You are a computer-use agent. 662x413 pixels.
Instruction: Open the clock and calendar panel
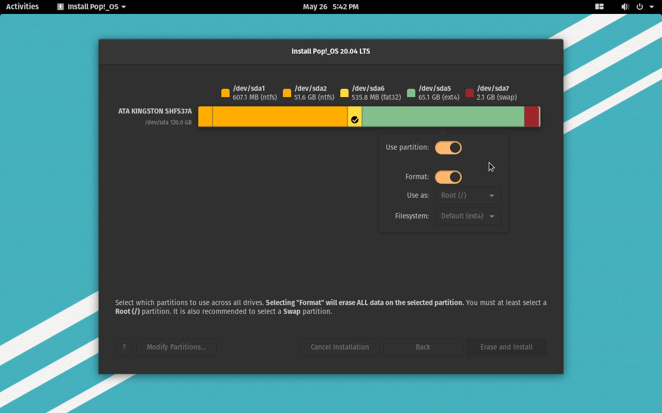click(330, 7)
